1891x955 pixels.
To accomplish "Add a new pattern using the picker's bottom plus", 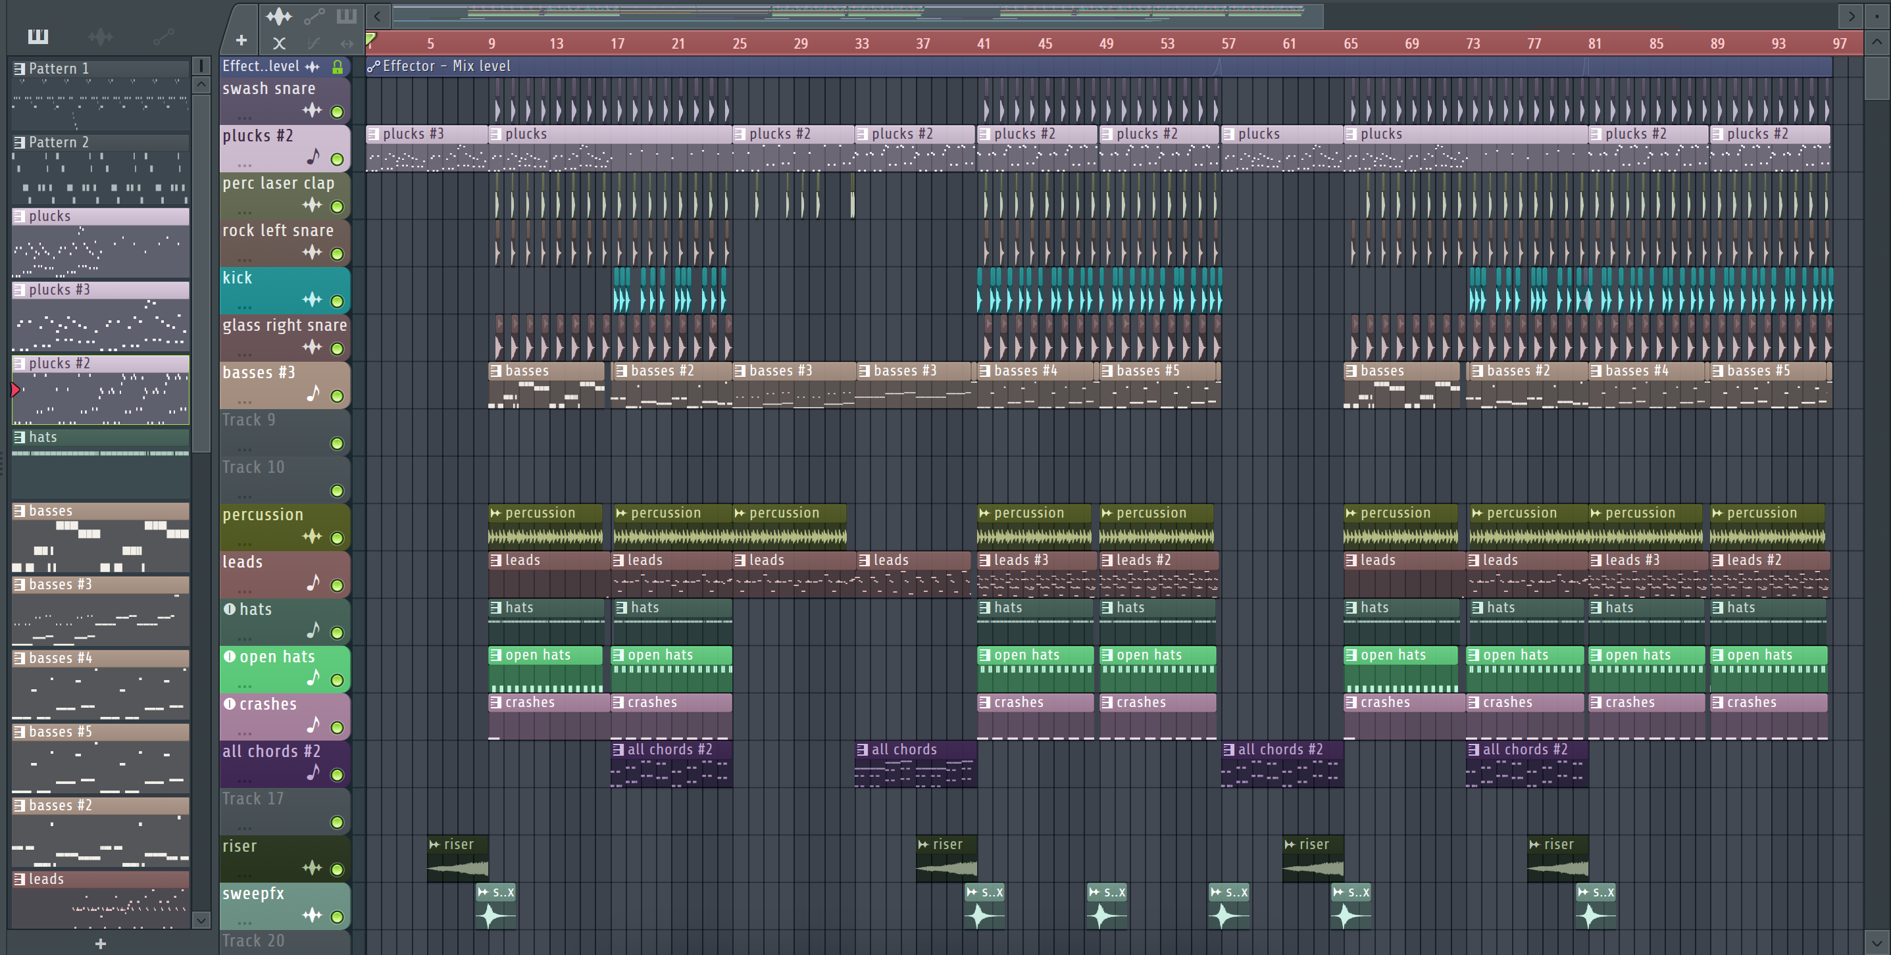I will [x=101, y=943].
